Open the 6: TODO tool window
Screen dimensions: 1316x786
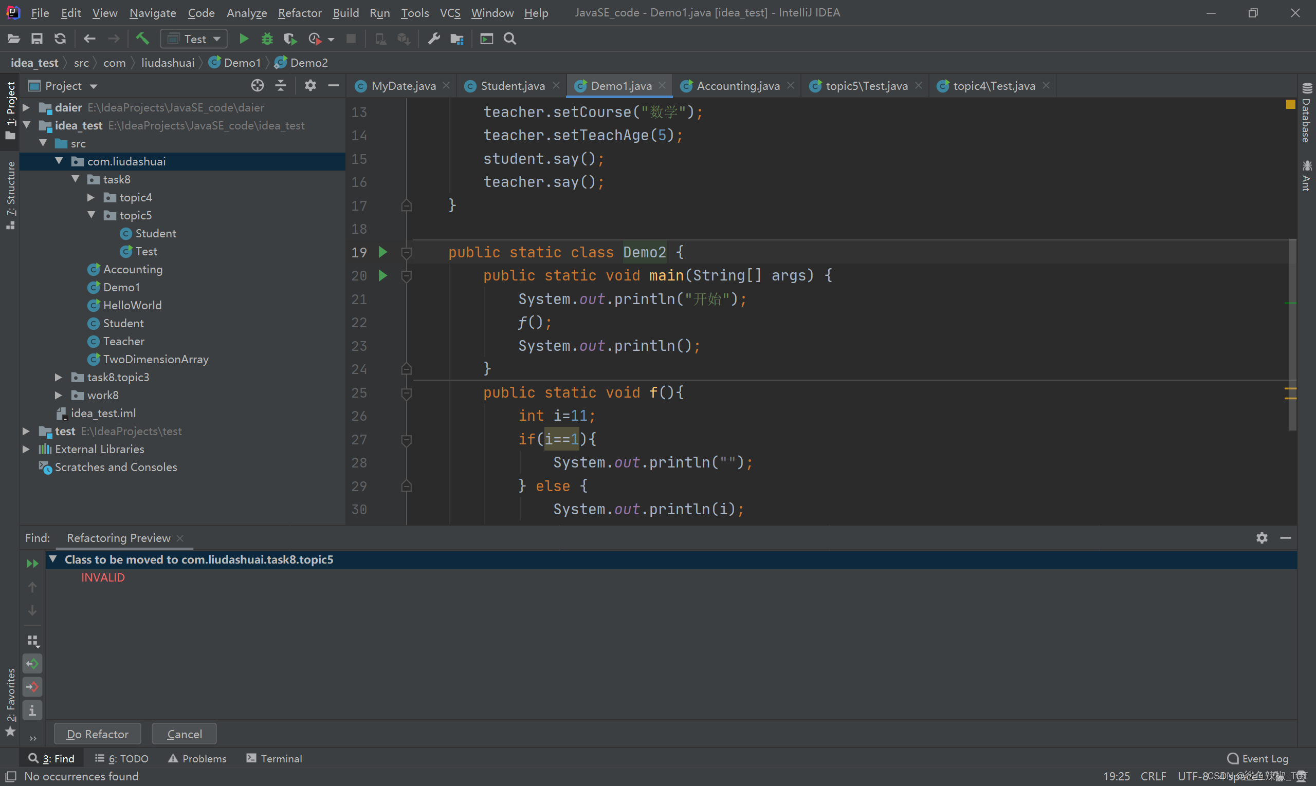click(x=122, y=758)
